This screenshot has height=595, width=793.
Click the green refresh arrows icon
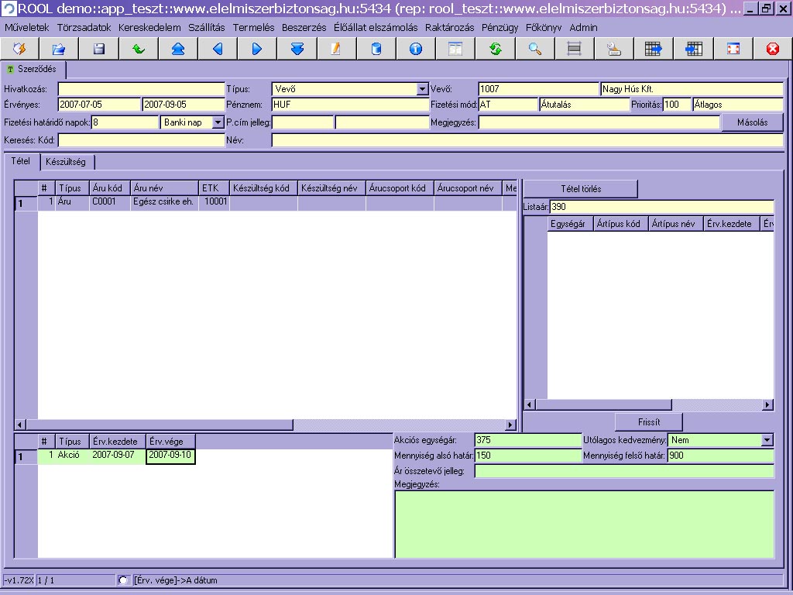tap(496, 49)
